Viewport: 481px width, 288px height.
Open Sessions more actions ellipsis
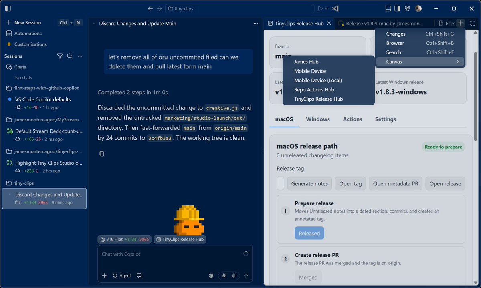click(80, 56)
